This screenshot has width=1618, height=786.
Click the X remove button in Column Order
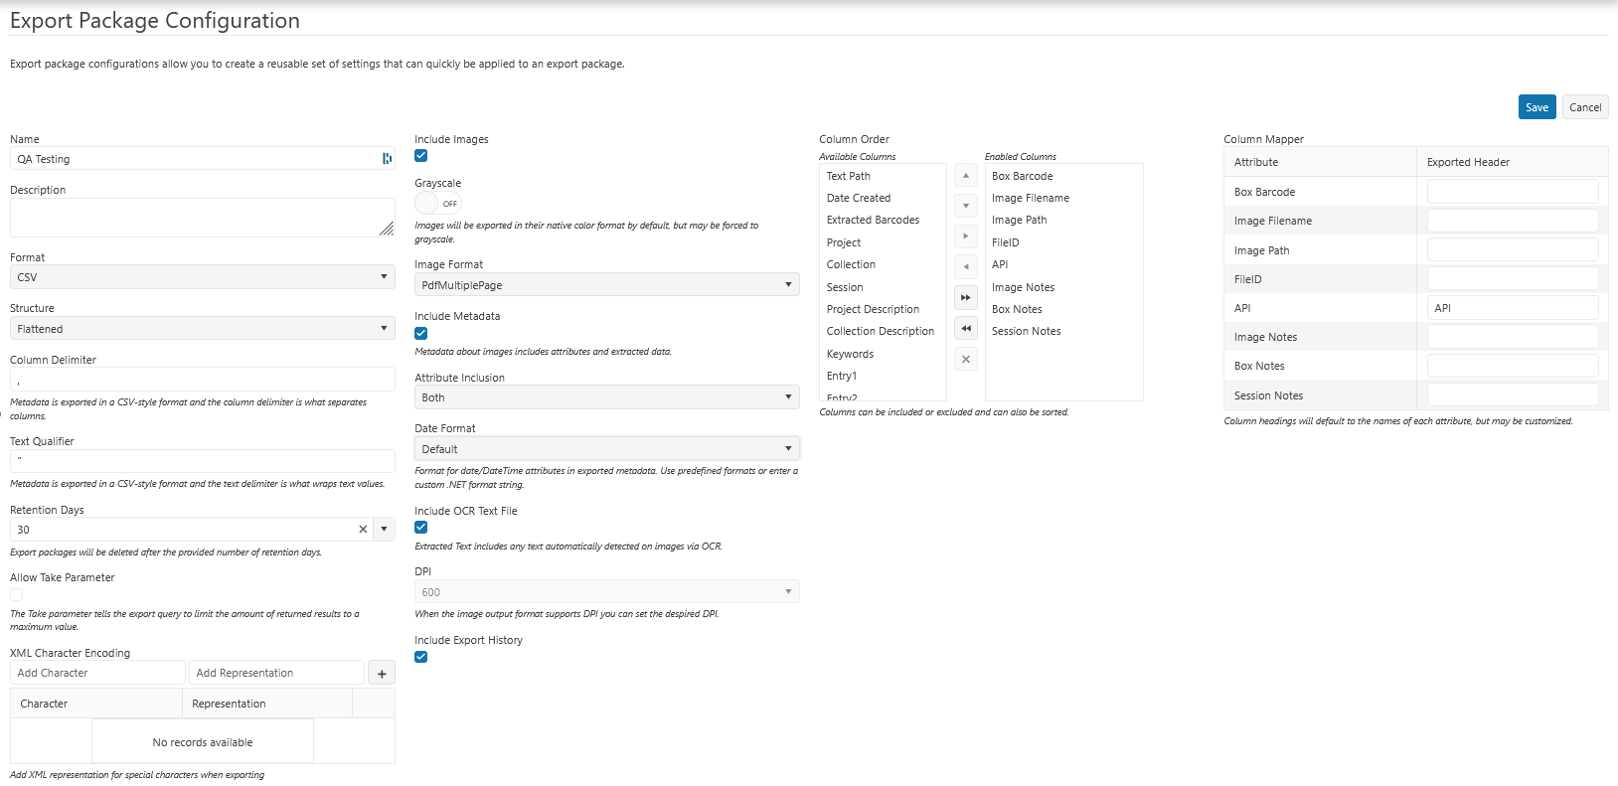tap(965, 359)
